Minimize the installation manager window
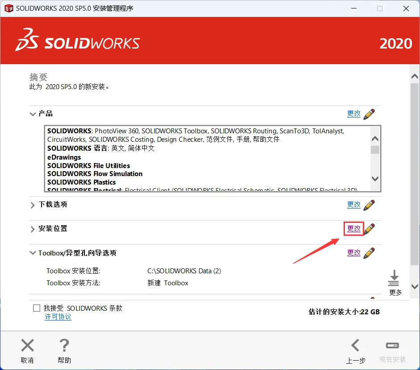Viewport: 420px width, 370px height. pos(354,8)
